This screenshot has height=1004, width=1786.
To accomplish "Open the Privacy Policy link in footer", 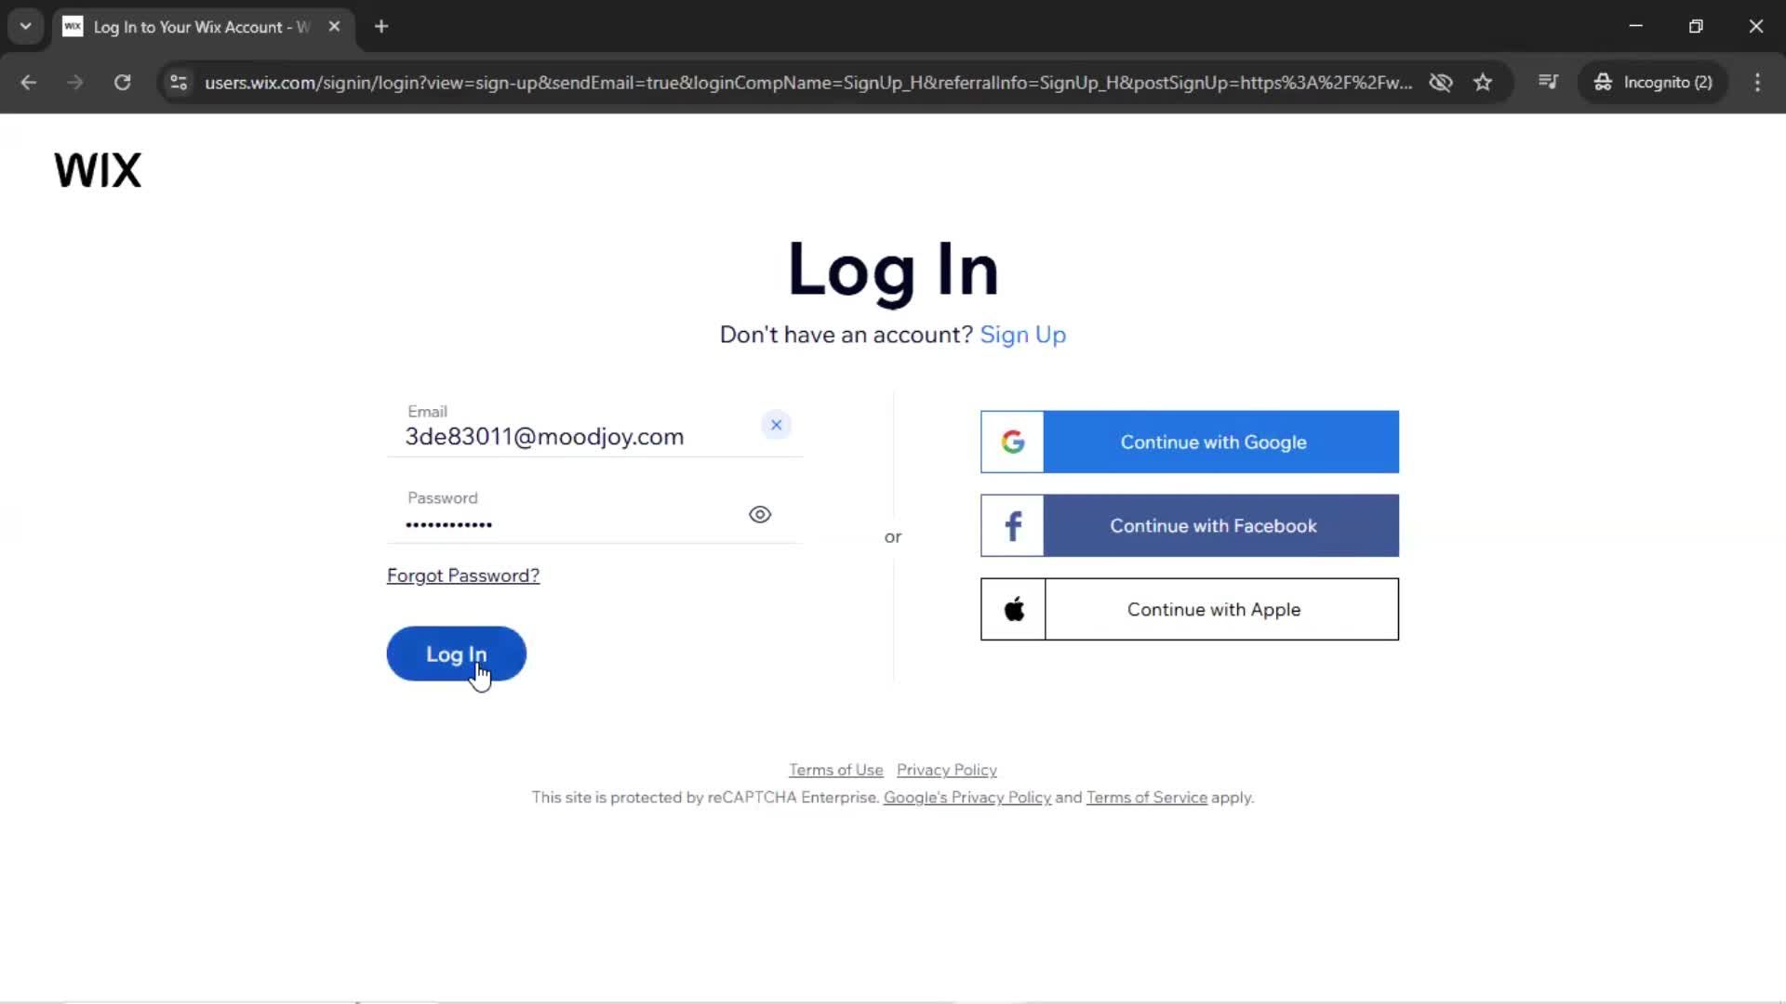I will pyautogui.click(x=946, y=770).
